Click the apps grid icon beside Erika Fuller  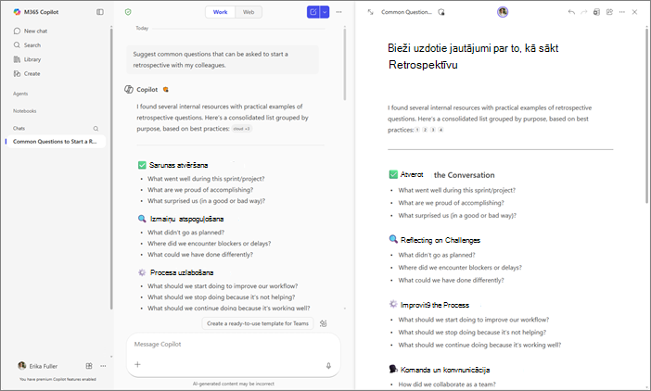pos(89,366)
